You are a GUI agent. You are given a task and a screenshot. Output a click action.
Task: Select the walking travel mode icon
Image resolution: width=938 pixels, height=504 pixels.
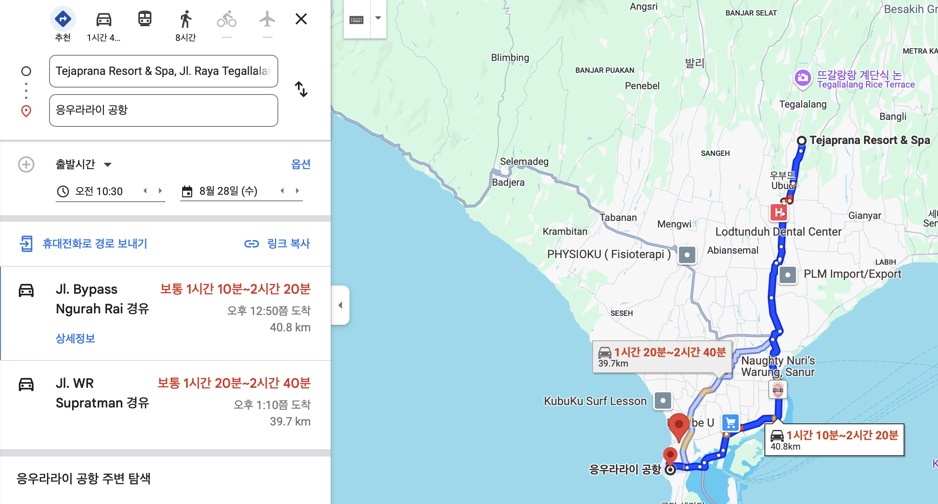(x=185, y=19)
